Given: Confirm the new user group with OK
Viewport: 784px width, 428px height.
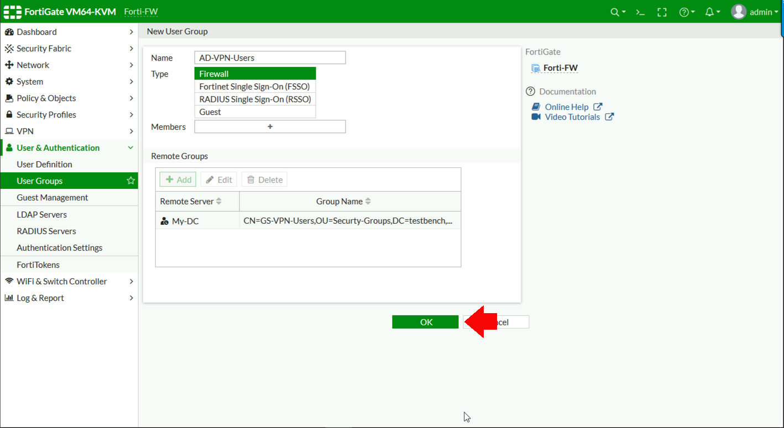Looking at the screenshot, I should click(x=425, y=321).
